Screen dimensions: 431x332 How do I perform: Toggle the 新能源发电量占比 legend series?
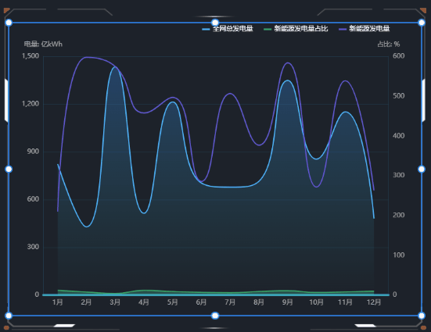pyautogui.click(x=296, y=29)
